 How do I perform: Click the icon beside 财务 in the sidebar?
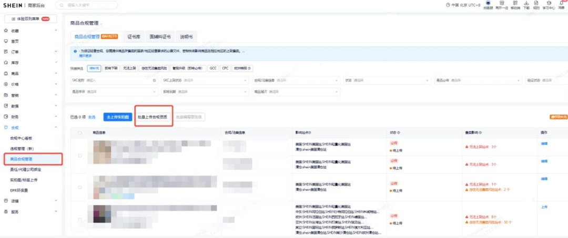[6, 117]
